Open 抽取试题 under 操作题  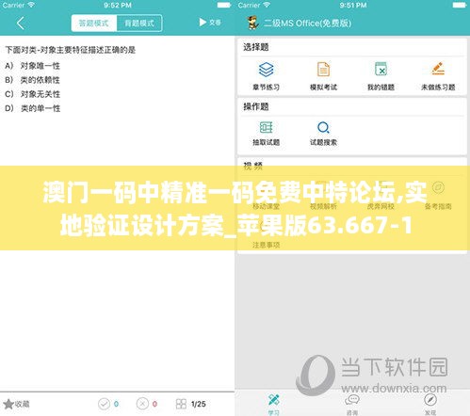[x=266, y=134]
